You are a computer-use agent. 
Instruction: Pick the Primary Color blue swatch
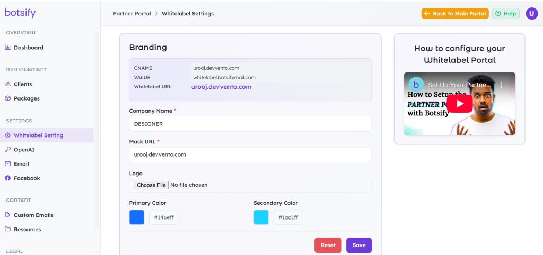[x=137, y=217]
